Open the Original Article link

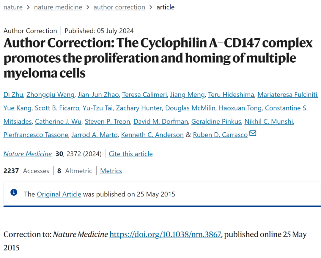pos(59,194)
